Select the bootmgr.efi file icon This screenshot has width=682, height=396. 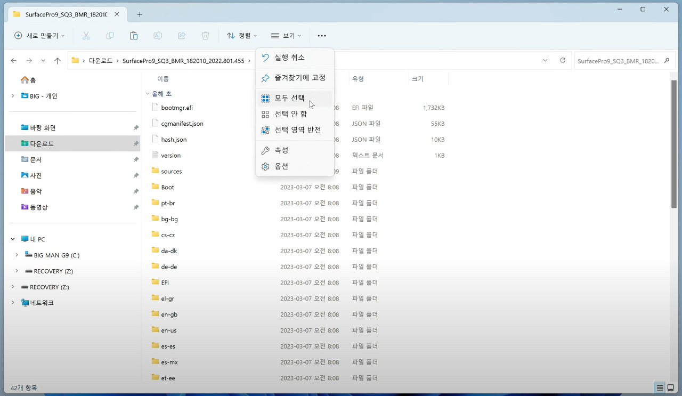[x=156, y=107]
